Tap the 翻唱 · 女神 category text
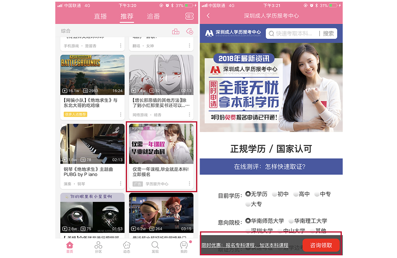Viewport: 397px width, 258px height. (x=143, y=46)
